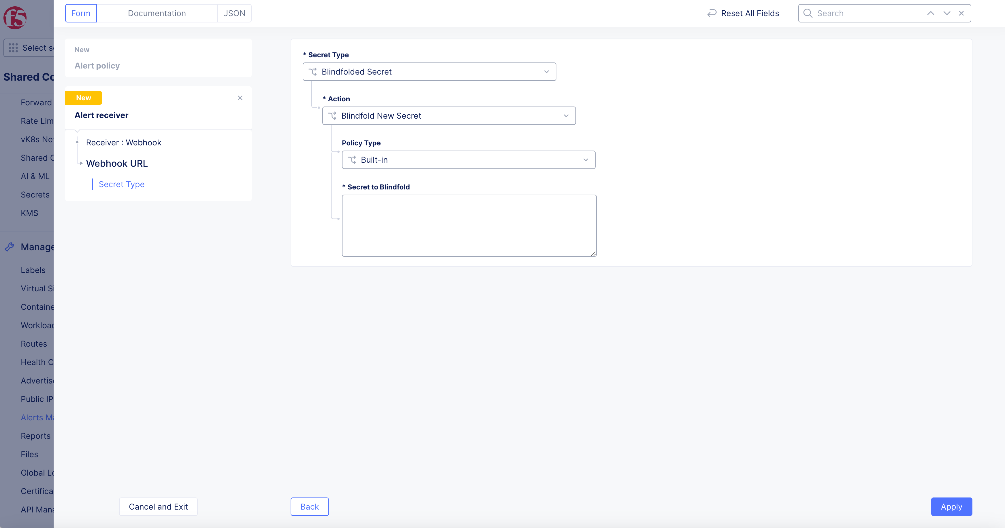
Task: Select Secret Type in the outline tree
Action: pos(121,184)
